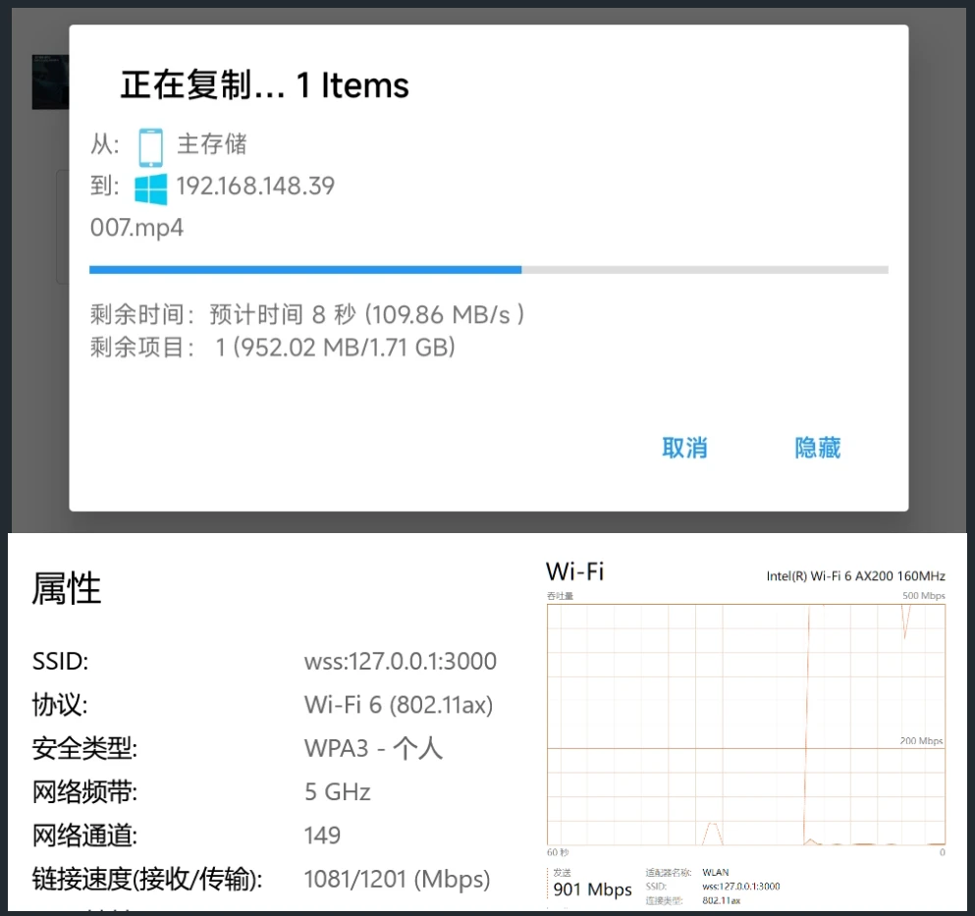Click the network channel value 149

pos(322,835)
